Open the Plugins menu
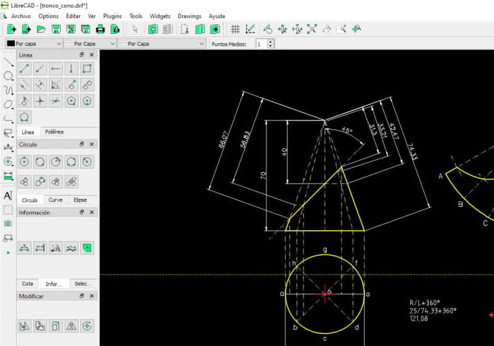 (112, 16)
